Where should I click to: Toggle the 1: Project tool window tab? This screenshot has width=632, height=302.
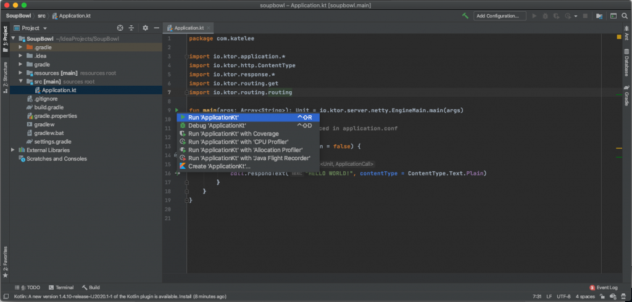click(x=5, y=39)
